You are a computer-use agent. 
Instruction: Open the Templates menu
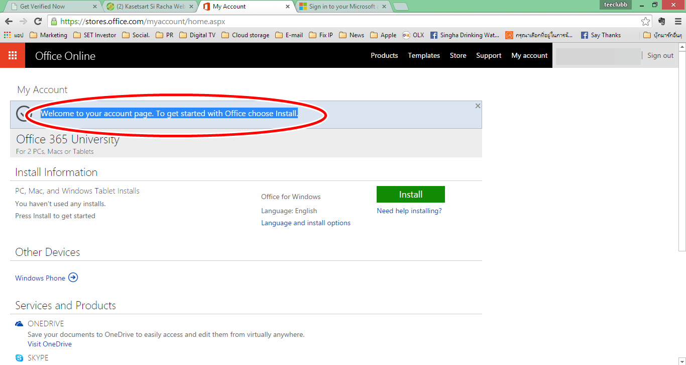point(424,55)
